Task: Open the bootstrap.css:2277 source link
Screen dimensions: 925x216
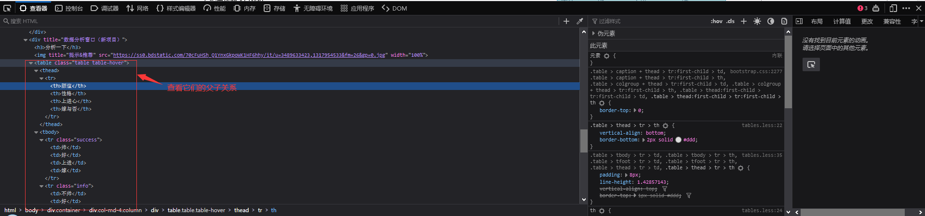Action: 756,72
